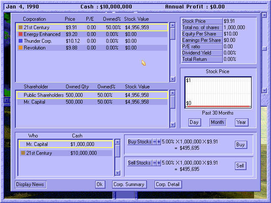
Task: Click down arrow of the main window scrollbar behind the dialog
Action: click(x=264, y=90)
